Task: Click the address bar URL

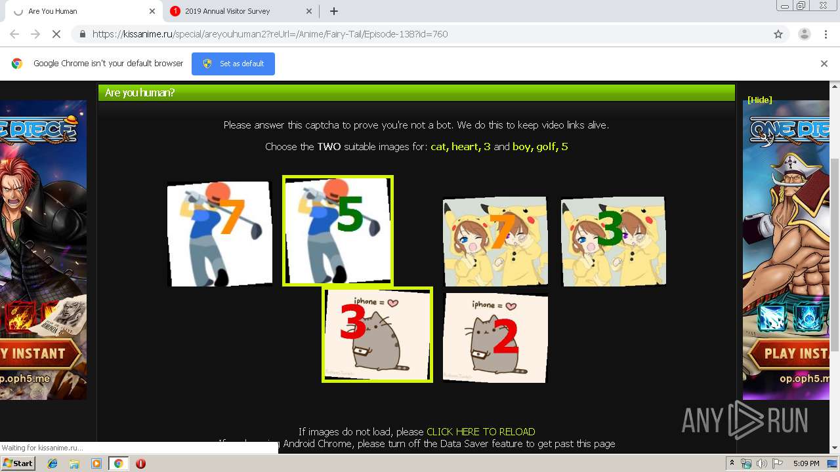Action: coord(270,34)
